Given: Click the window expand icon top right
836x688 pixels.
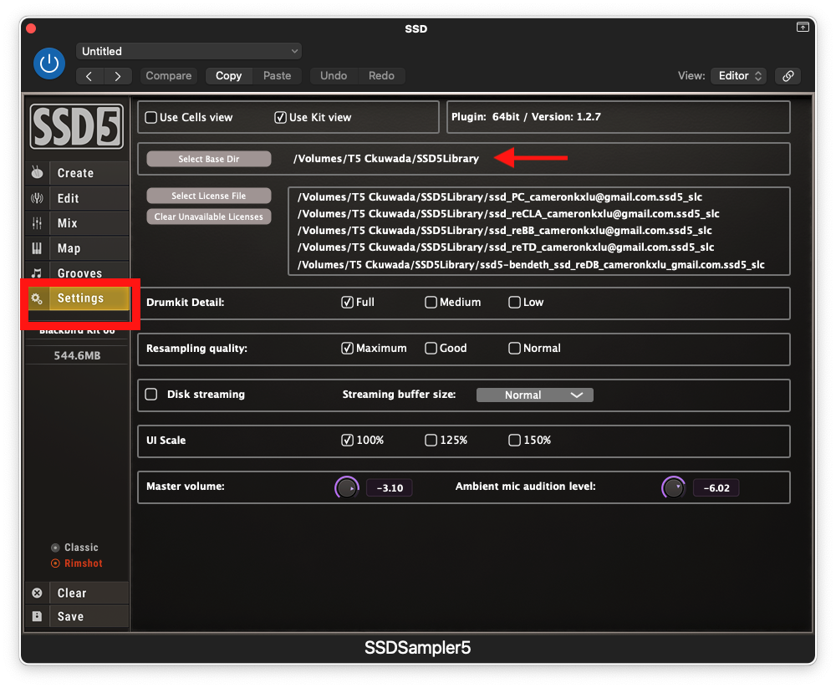Looking at the screenshot, I should point(803,27).
